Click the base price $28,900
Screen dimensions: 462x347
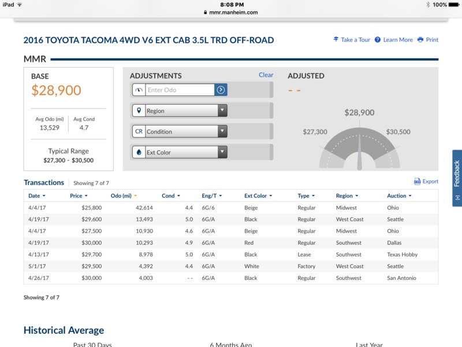(56, 90)
